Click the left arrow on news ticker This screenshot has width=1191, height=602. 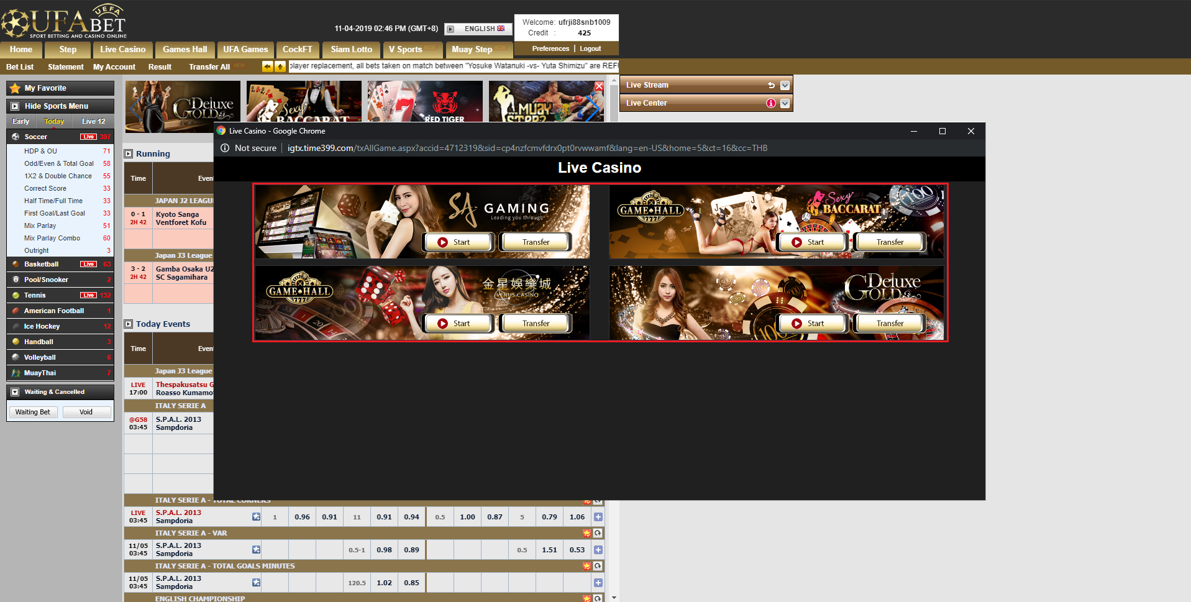(x=268, y=66)
